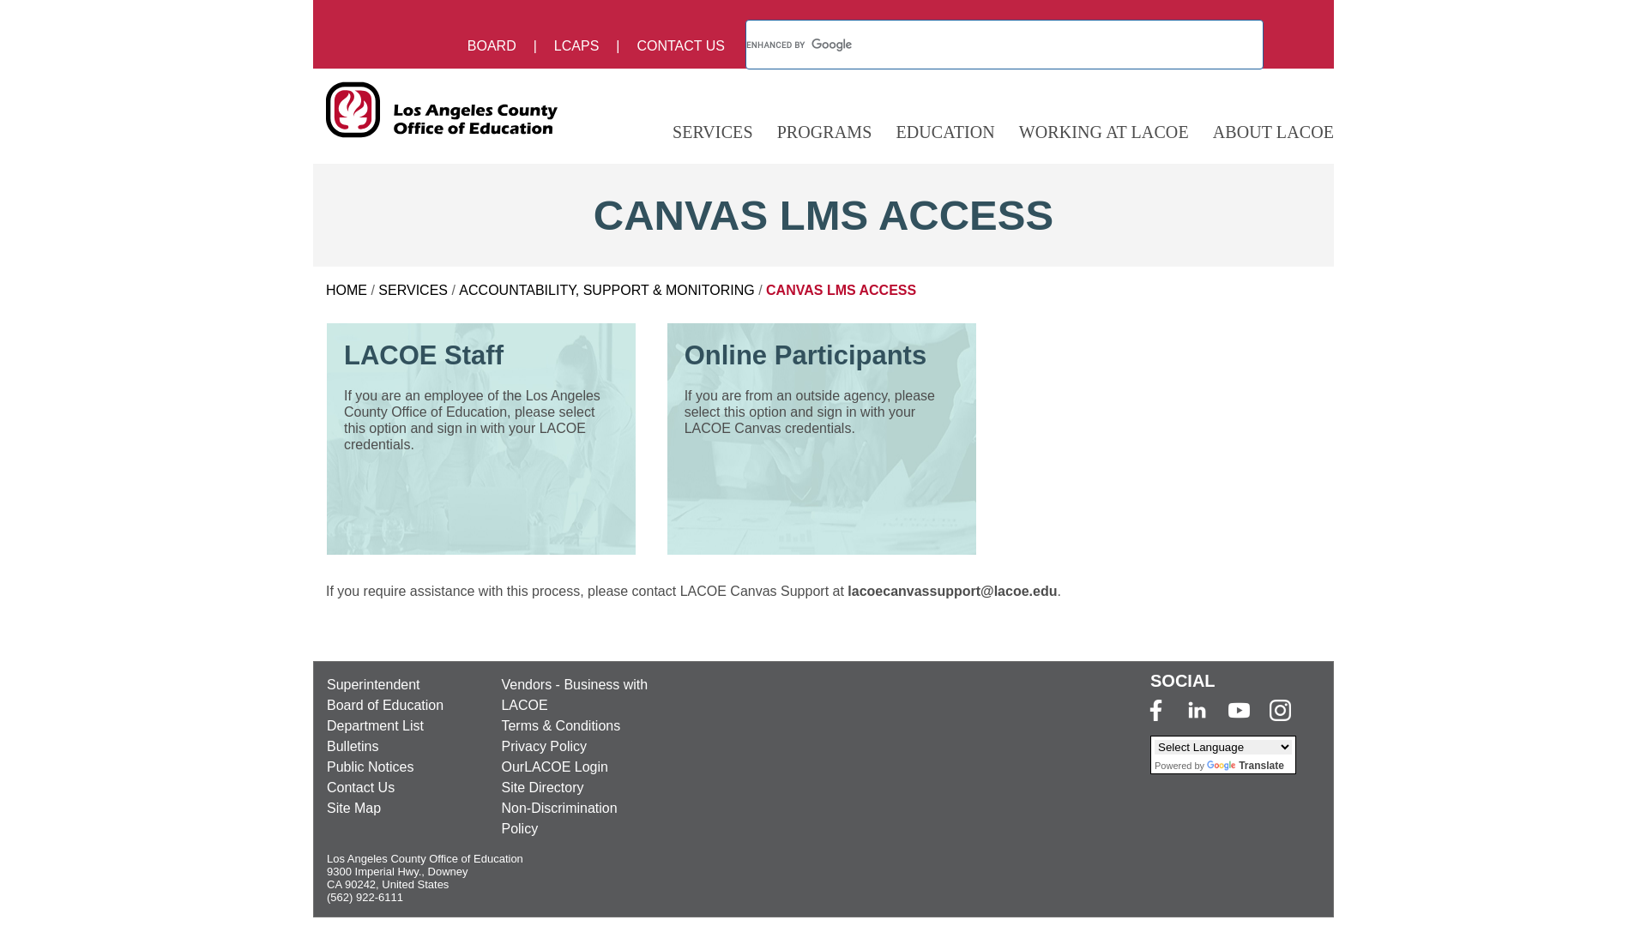
Task: Open the Select Language dropdown
Action: point(1223,747)
